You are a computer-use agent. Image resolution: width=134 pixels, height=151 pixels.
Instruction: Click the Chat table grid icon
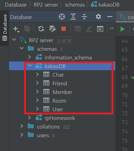pyautogui.click(x=46, y=74)
